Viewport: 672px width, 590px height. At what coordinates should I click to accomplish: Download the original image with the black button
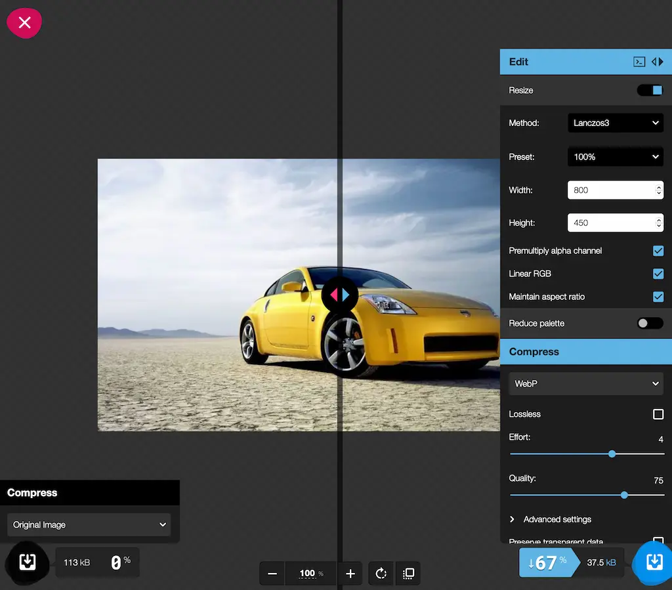click(27, 562)
